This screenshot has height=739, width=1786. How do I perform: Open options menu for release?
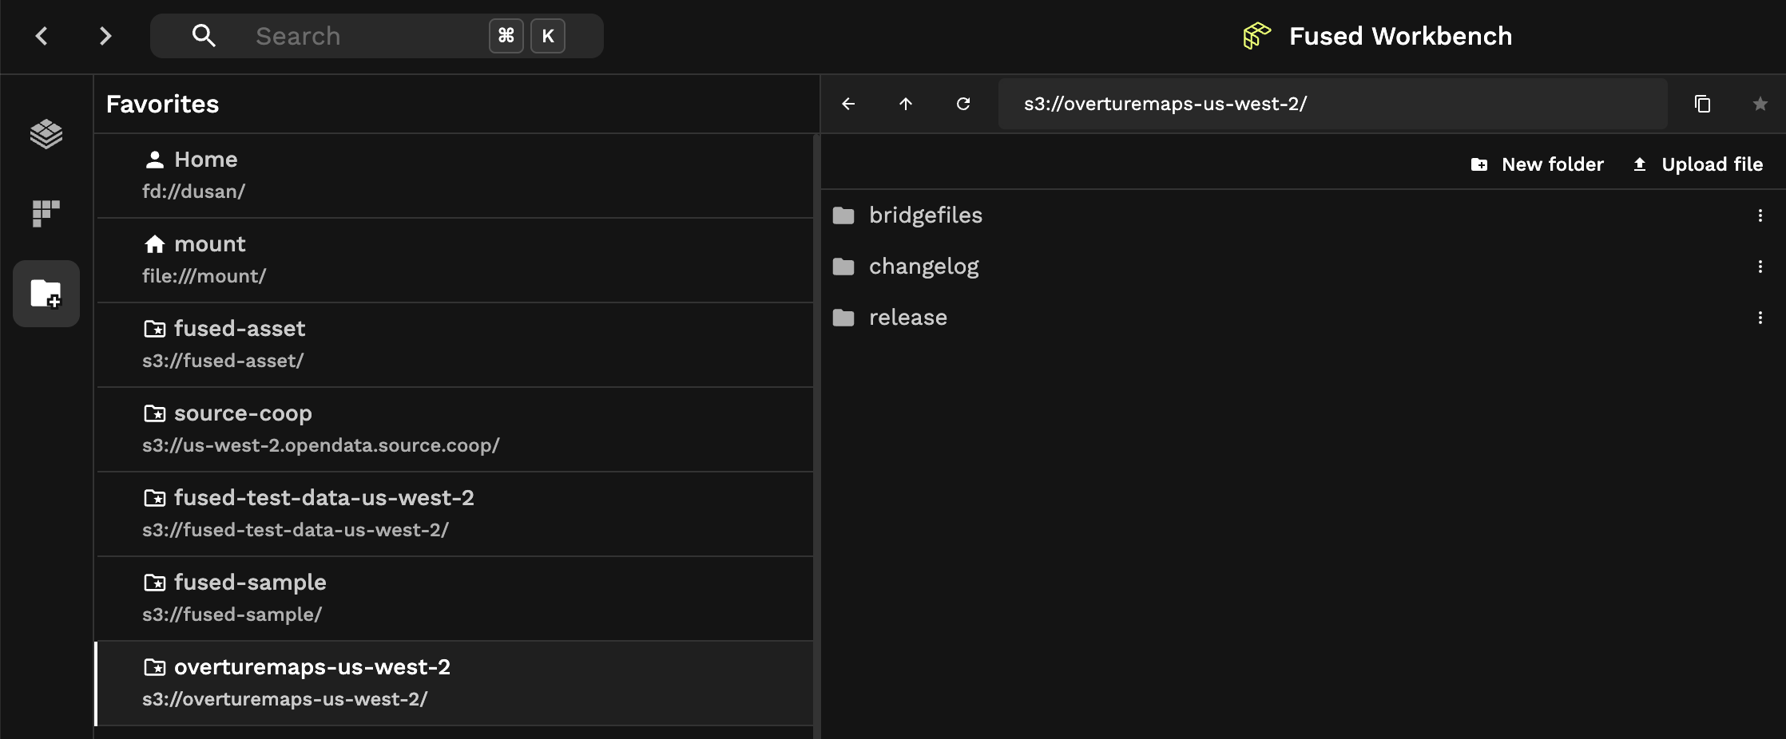[x=1760, y=318]
